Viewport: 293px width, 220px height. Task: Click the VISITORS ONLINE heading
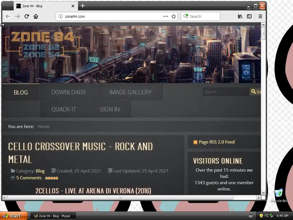[x=218, y=161]
